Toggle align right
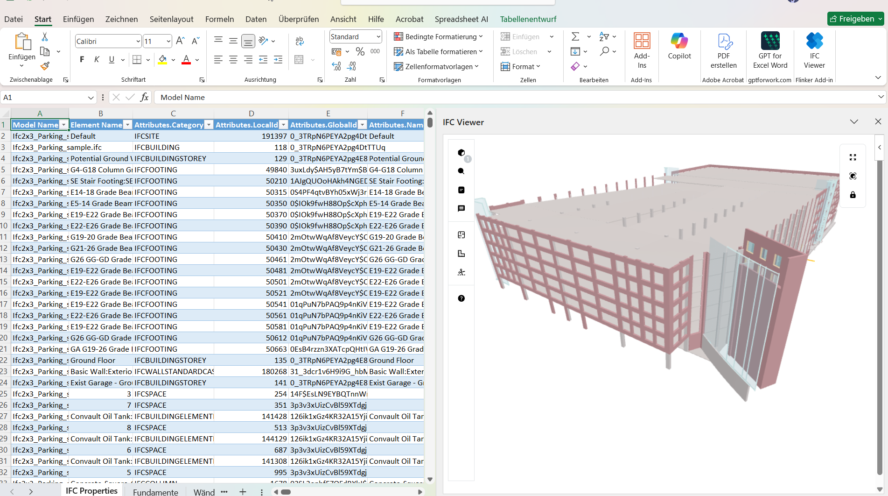Viewport: 888px width, 496px height. point(248,59)
